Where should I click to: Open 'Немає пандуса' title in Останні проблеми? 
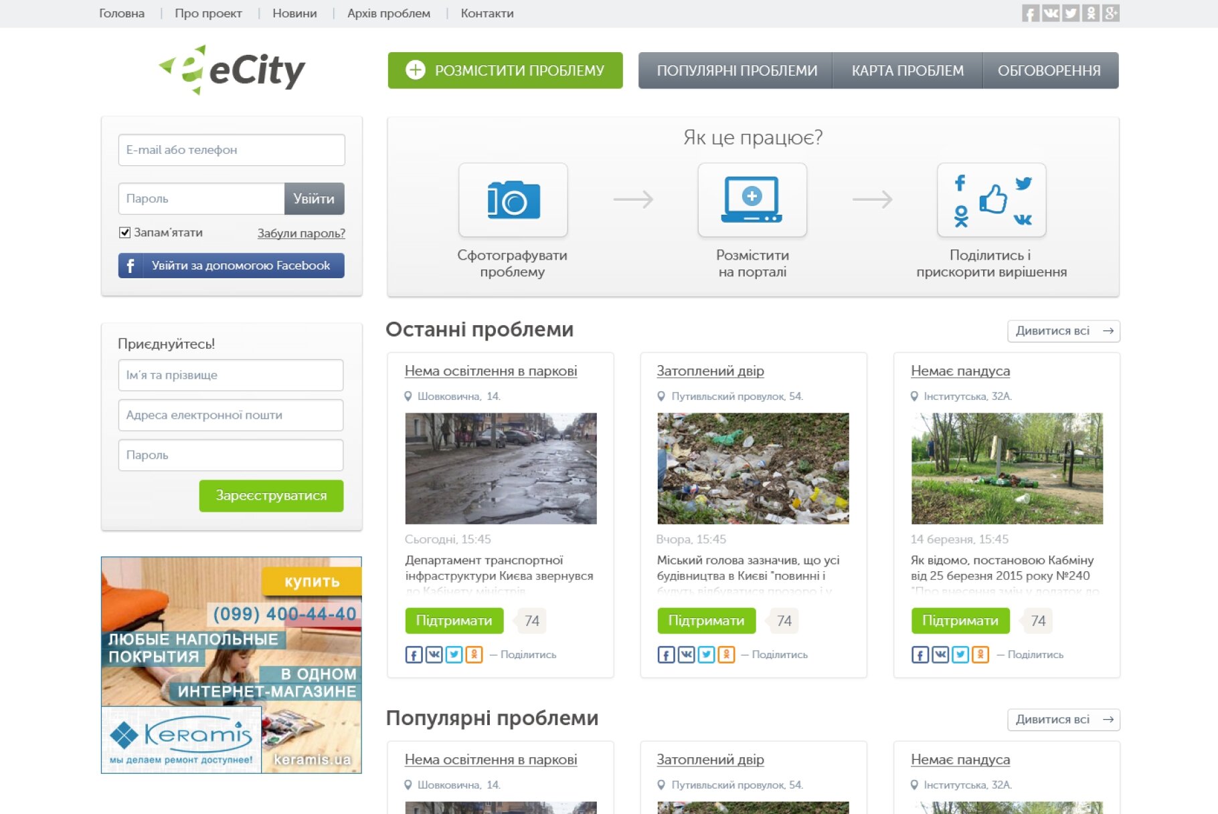(960, 371)
